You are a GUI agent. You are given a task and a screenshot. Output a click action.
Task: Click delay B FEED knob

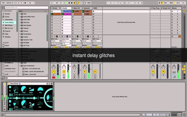click(24, 103)
